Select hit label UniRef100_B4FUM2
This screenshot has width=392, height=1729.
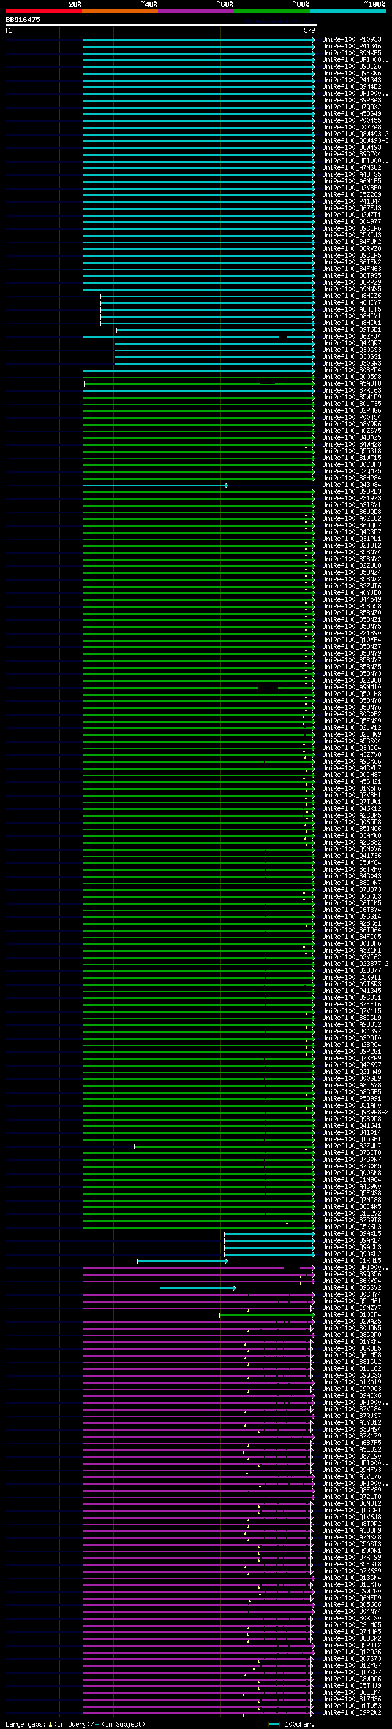(352, 242)
